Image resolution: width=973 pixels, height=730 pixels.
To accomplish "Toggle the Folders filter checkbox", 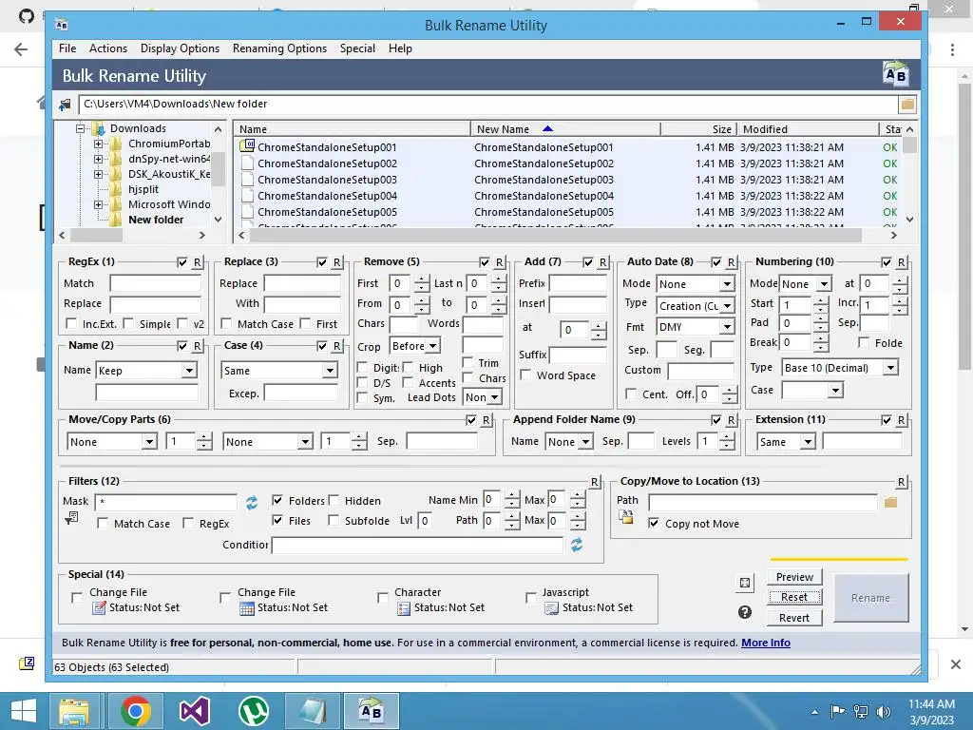I will [277, 500].
